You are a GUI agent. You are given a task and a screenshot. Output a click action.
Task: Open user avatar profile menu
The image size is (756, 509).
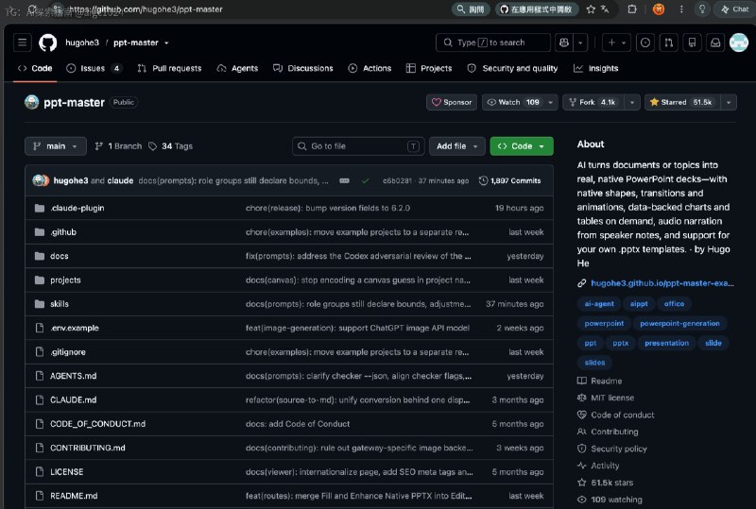pos(739,42)
